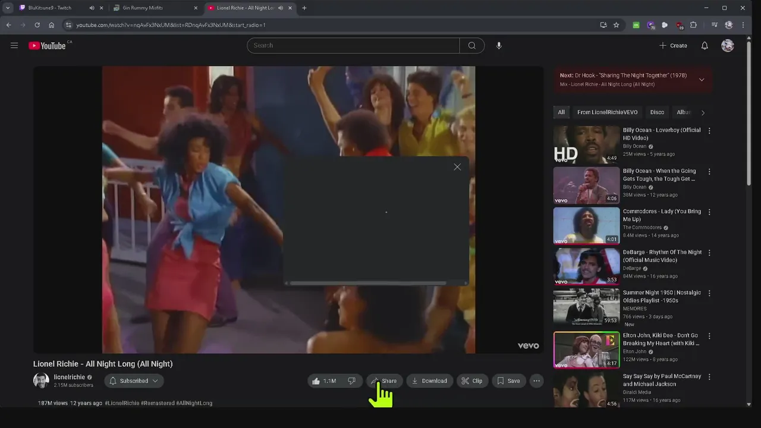
Task: Click the #LionelRichie hashtag
Action: click(x=122, y=403)
